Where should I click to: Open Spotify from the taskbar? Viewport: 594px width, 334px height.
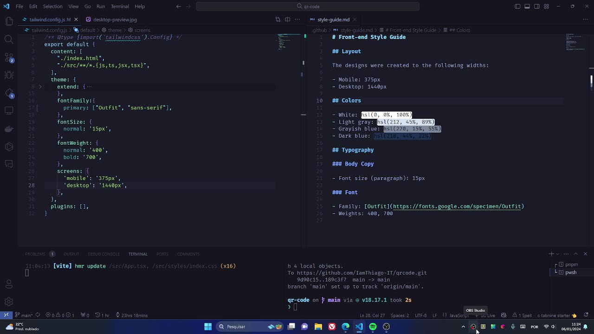pos(373,327)
